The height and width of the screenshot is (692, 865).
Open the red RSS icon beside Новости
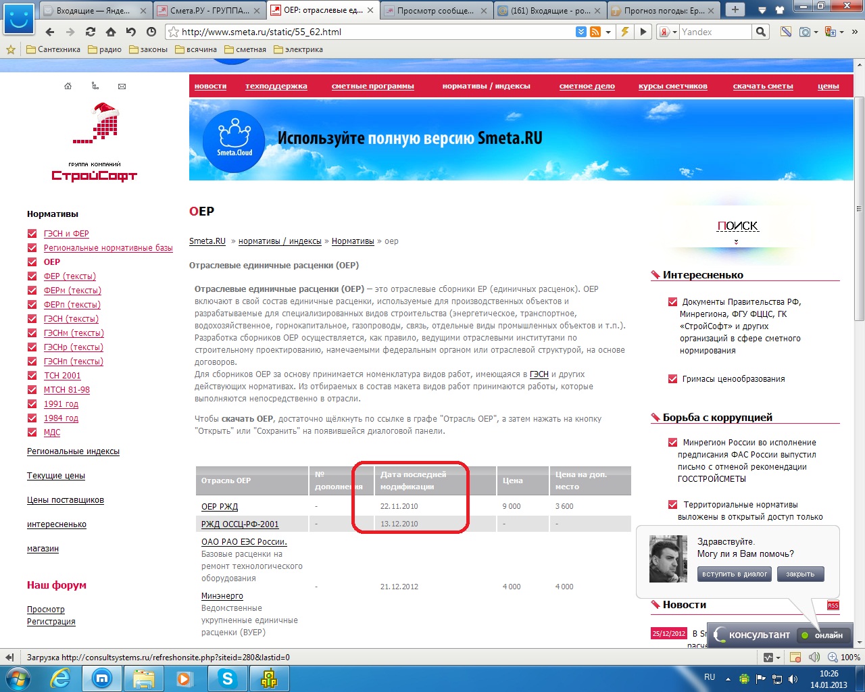[833, 605]
